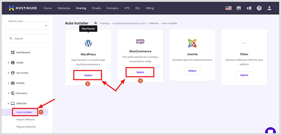Click the Domains globe icon
Screen dimensions: 281x135
(x=12, y=93)
